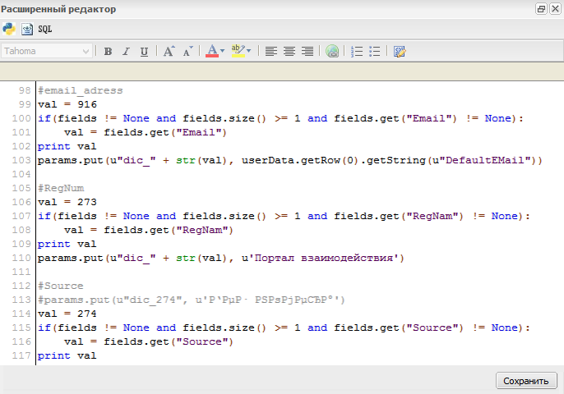Toggle bold formatting
This screenshot has width=564, height=394.
[108, 51]
